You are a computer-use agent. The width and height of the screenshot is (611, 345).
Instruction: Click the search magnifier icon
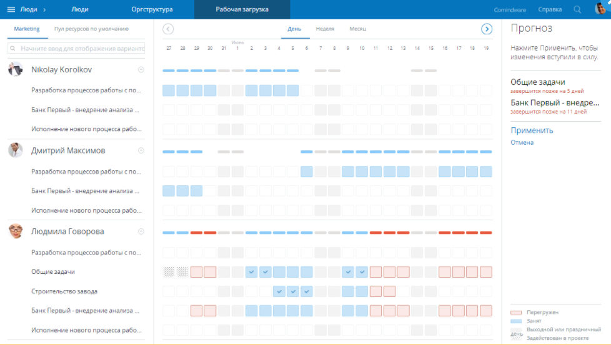577,9
